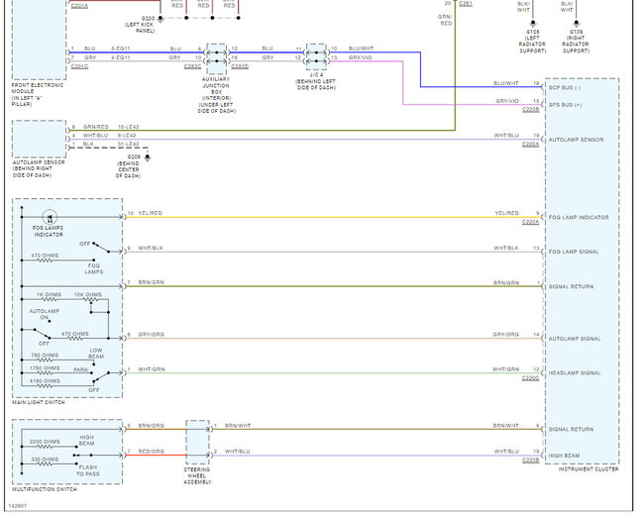Click connector label C201A
This screenshot has height=515, width=644.
79,6
